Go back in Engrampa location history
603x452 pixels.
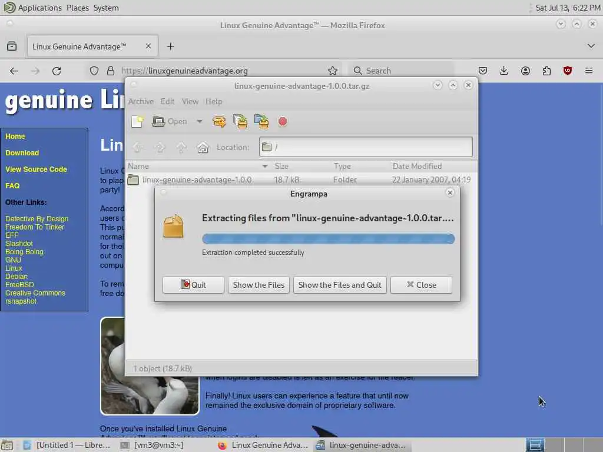pyautogui.click(x=138, y=147)
